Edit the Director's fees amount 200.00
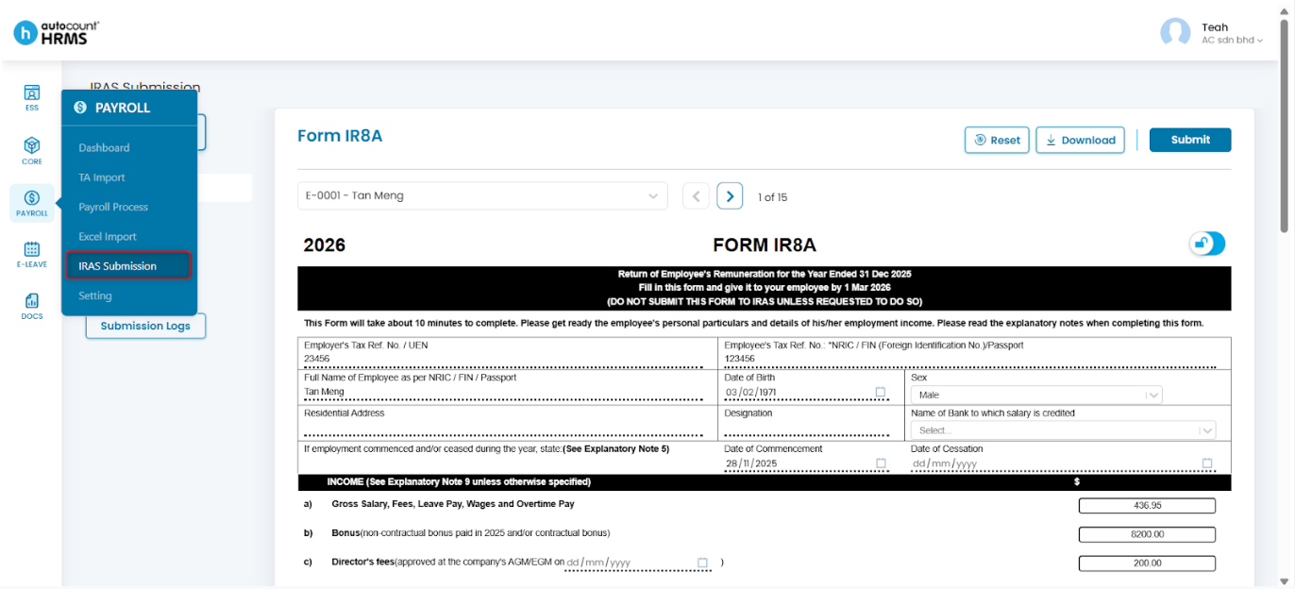The image size is (1295, 589). [1147, 563]
